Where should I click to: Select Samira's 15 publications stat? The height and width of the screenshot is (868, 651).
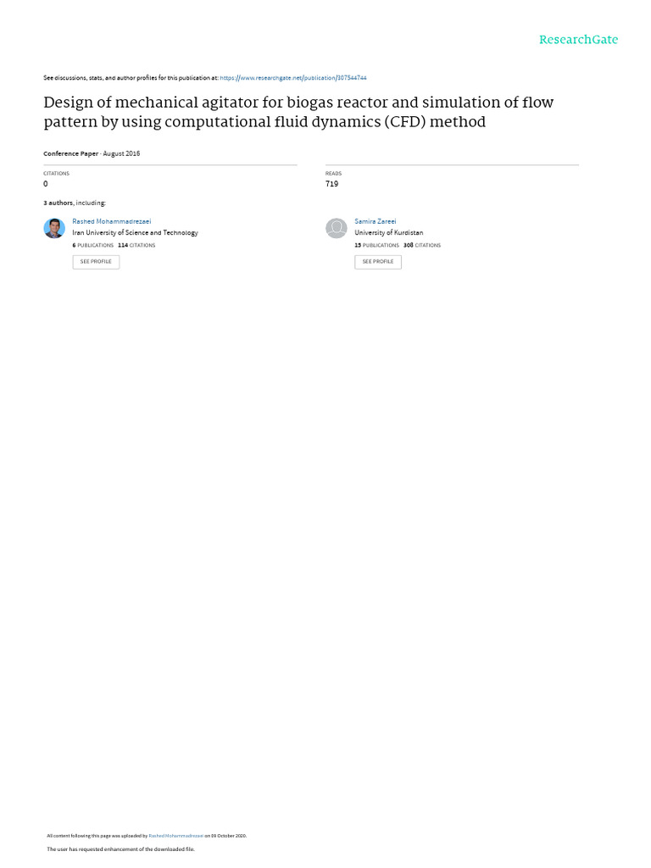tap(376, 245)
